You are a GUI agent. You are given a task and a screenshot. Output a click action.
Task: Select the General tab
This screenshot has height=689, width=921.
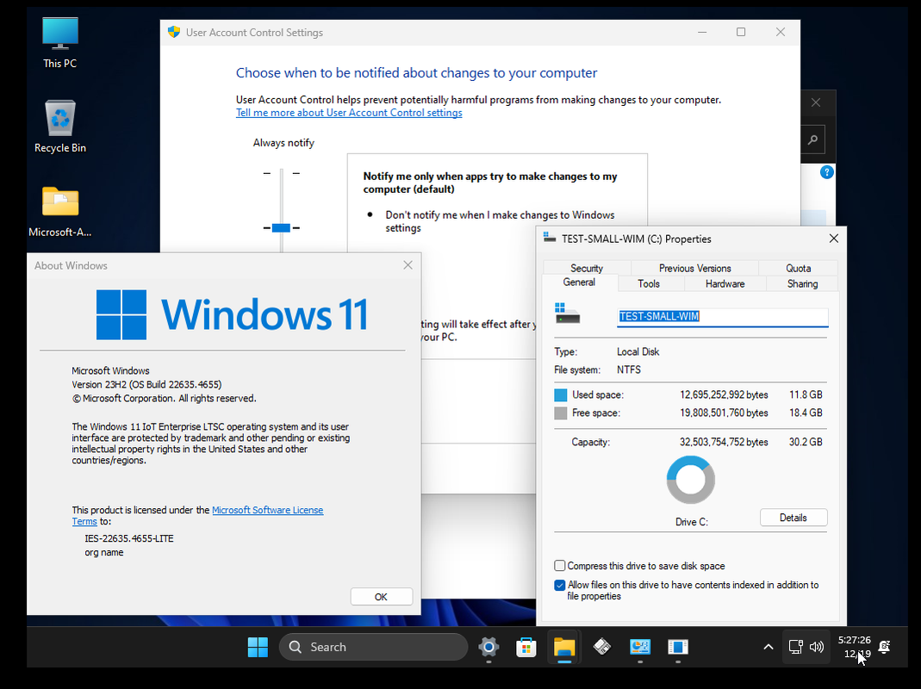(x=579, y=282)
